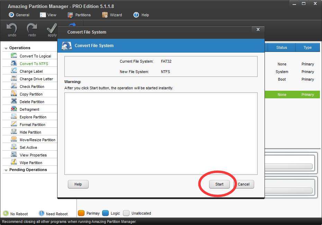Click the Convert To NTFS icon
Viewport: 322px width, 225px height.
tap(14, 63)
